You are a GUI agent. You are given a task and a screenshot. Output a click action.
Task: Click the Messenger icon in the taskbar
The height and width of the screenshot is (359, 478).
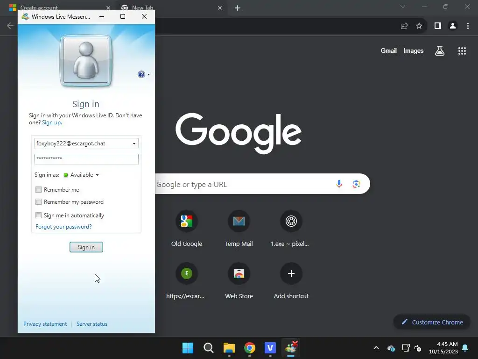pyautogui.click(x=291, y=348)
